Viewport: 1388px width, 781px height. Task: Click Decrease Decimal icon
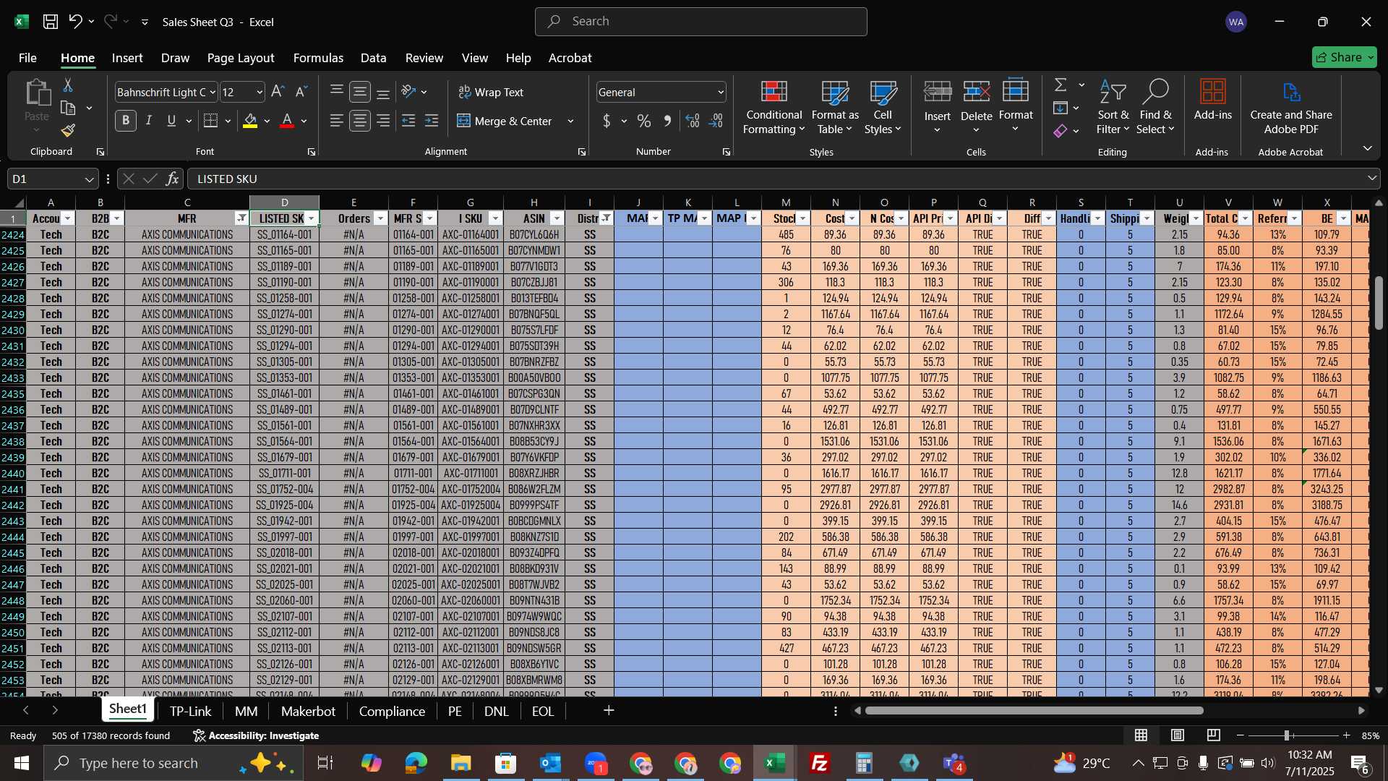716,121
